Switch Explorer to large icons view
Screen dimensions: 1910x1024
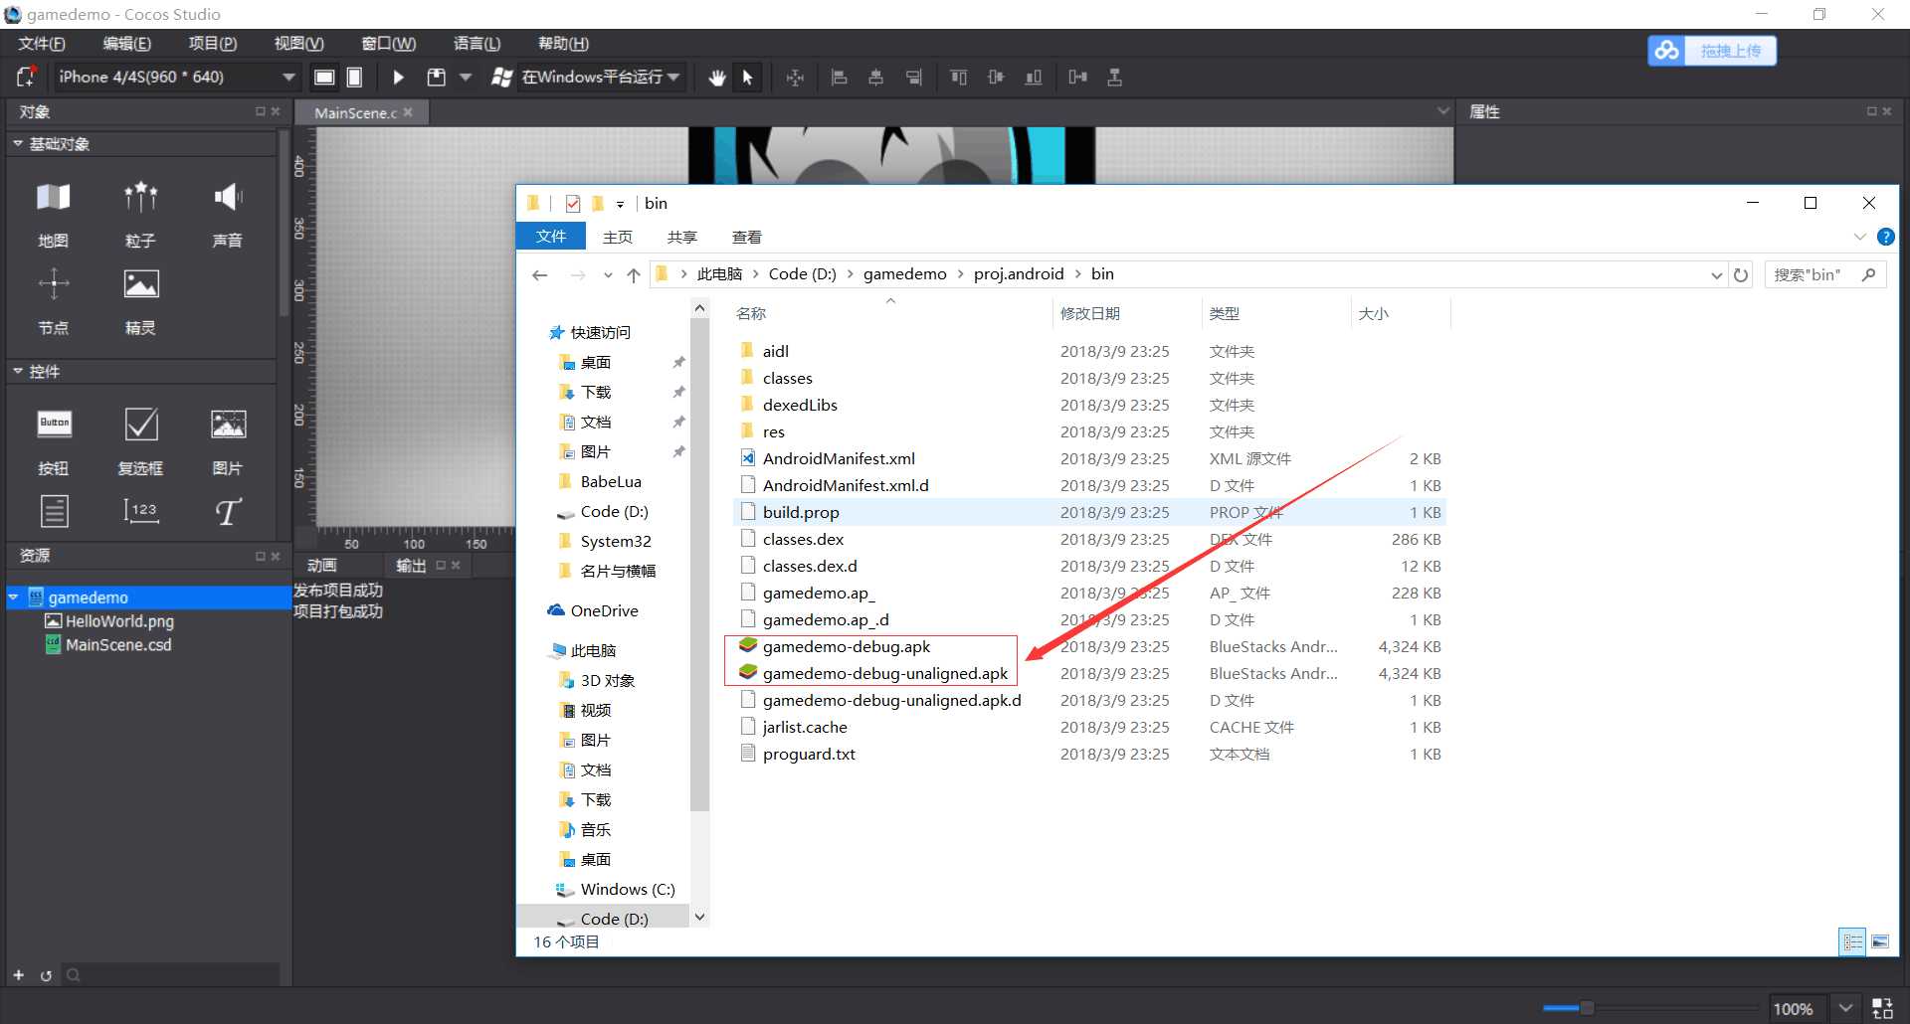pyautogui.click(x=1879, y=940)
